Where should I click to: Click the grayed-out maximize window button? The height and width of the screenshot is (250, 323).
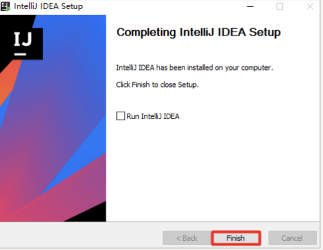(280, 6)
